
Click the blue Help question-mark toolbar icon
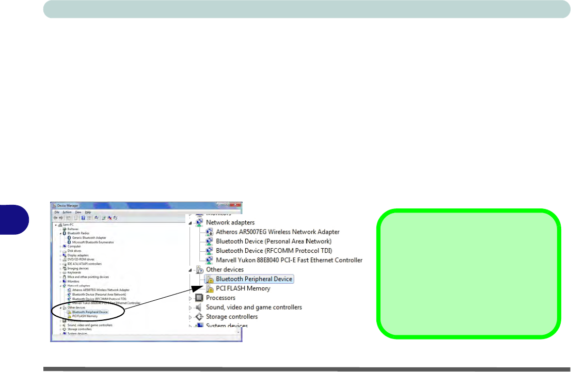click(x=83, y=218)
